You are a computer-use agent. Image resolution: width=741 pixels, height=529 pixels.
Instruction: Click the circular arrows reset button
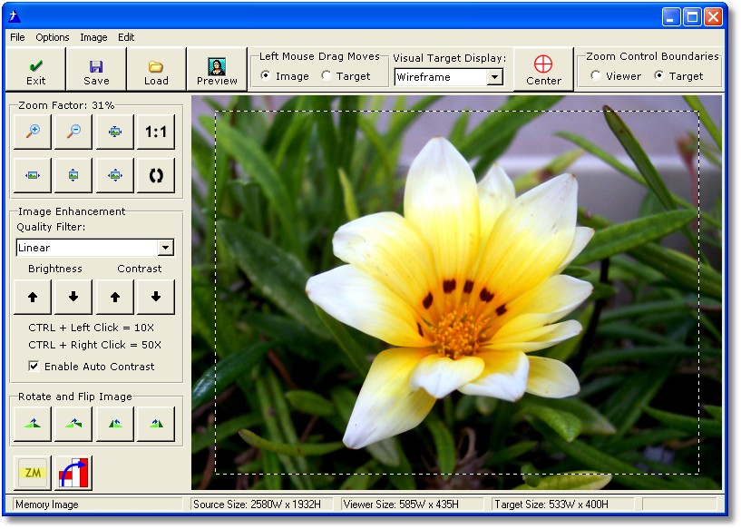click(156, 175)
